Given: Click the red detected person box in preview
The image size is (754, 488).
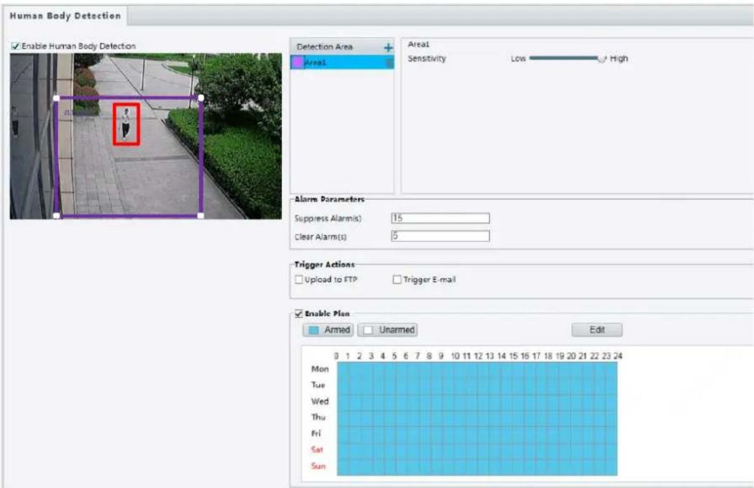Looking at the screenshot, I should [127, 124].
